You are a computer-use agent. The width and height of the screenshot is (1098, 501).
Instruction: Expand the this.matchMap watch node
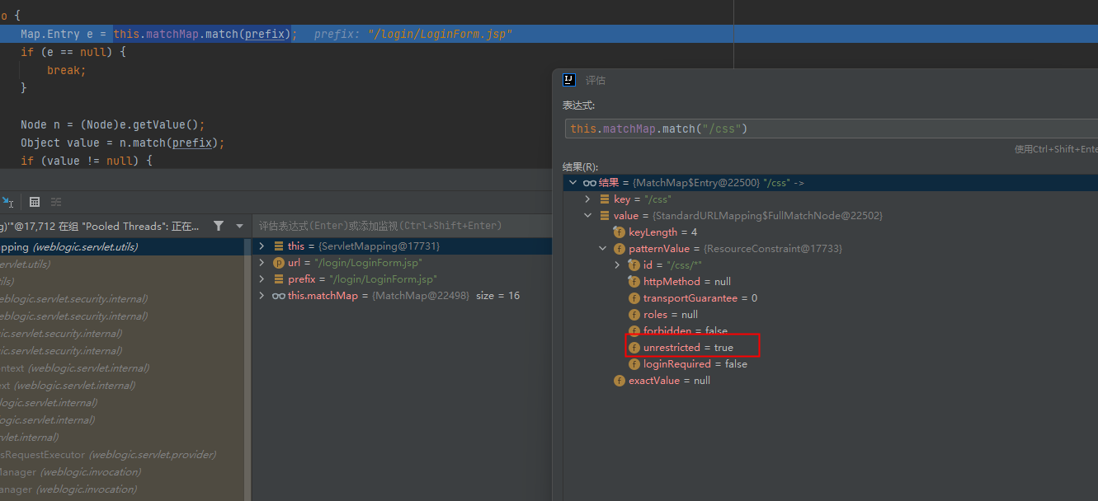262,296
